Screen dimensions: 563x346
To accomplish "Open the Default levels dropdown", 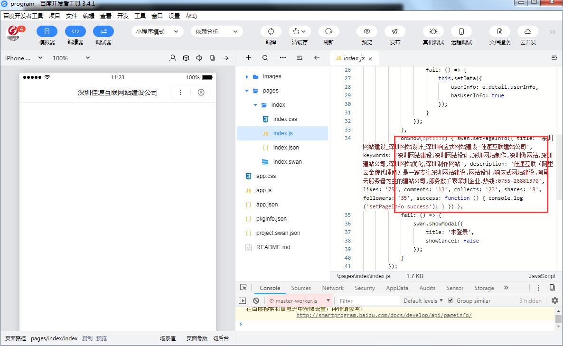I will point(423,301).
